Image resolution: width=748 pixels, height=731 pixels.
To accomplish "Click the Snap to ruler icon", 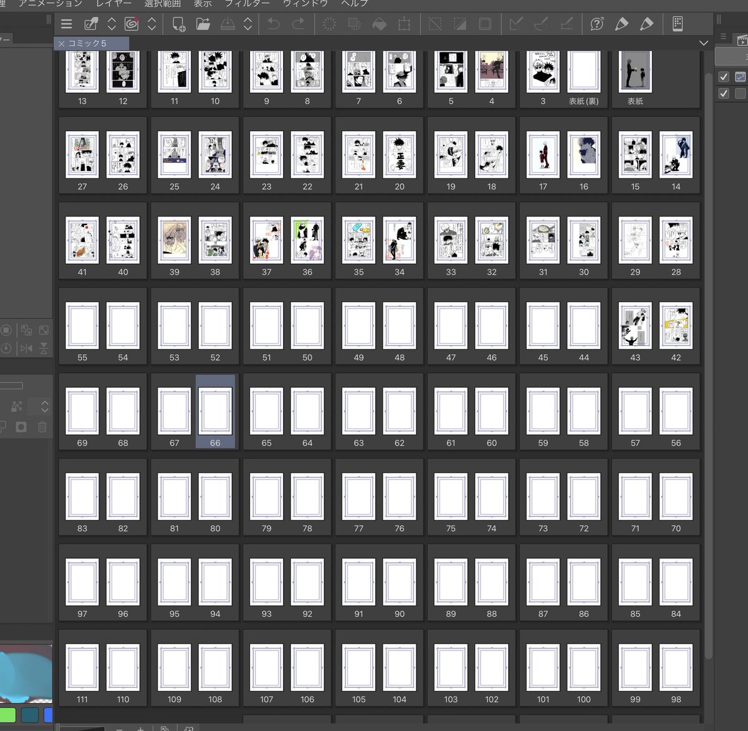I will pos(516,24).
